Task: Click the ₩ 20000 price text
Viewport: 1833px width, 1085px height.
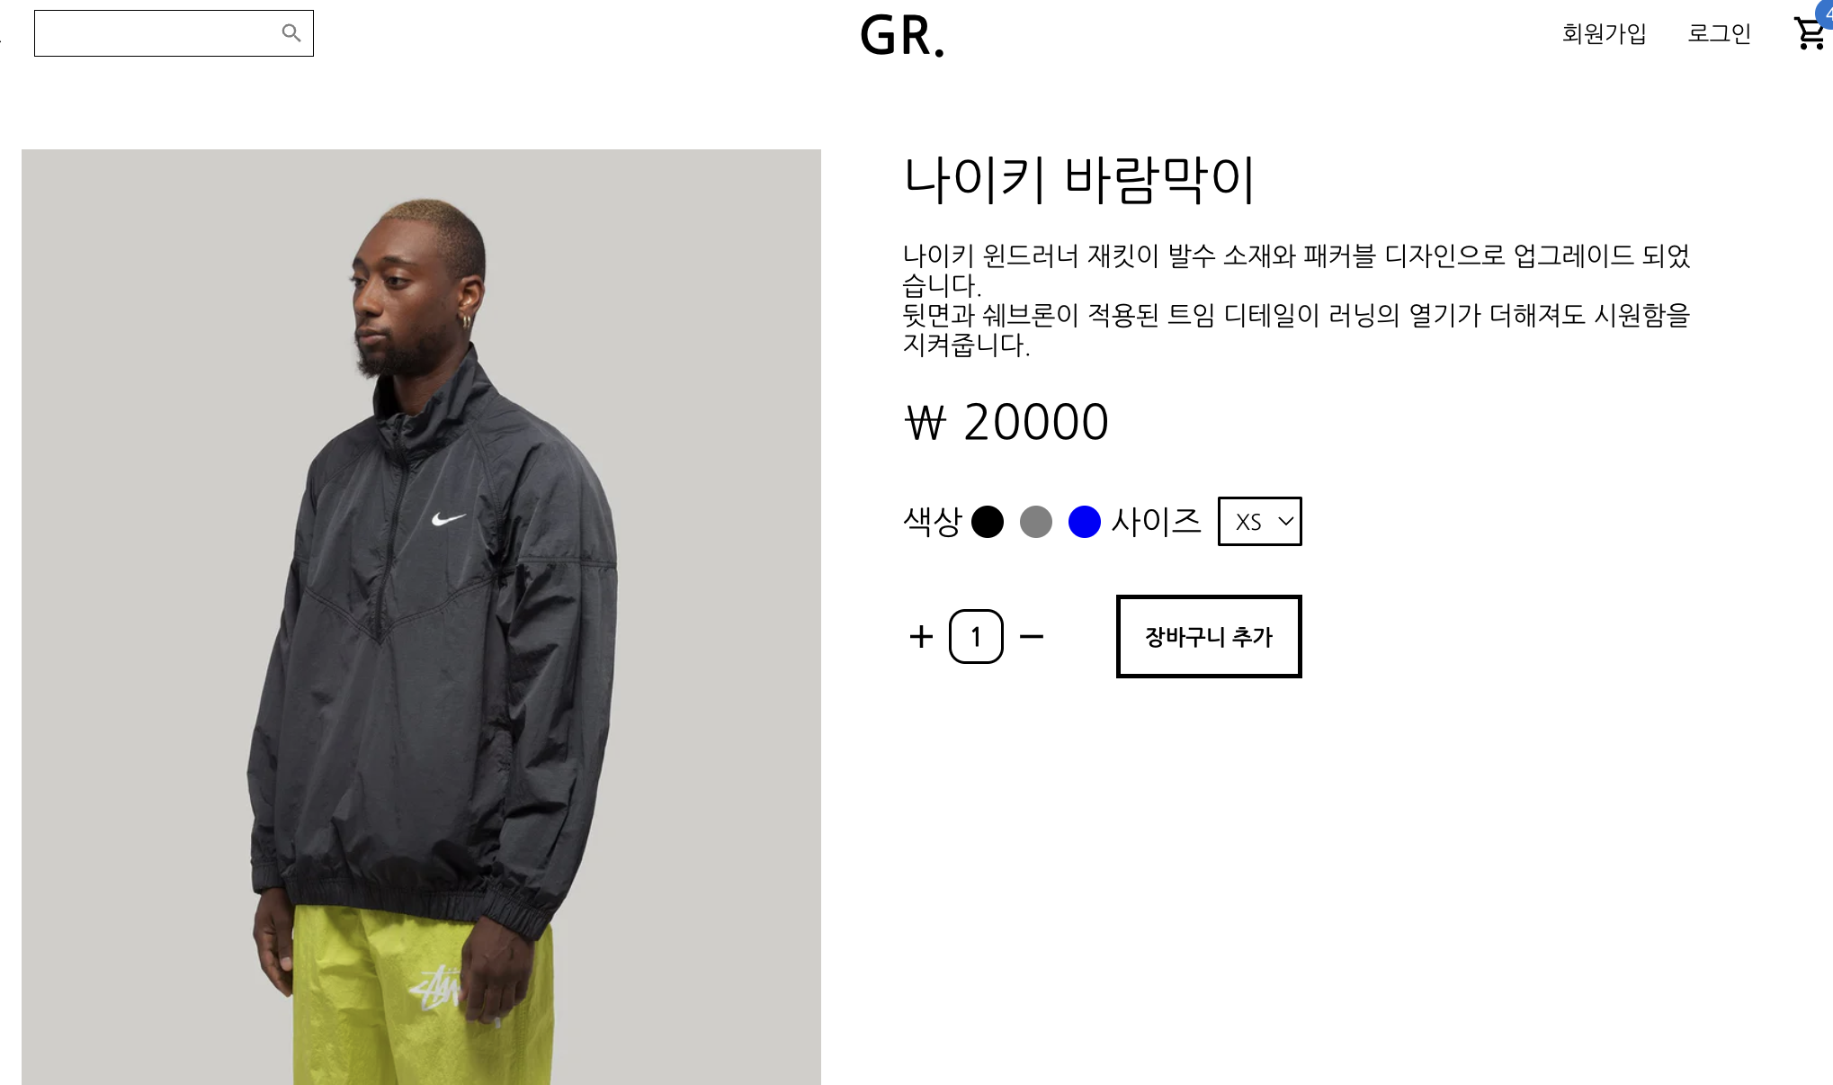Action: [x=1006, y=422]
